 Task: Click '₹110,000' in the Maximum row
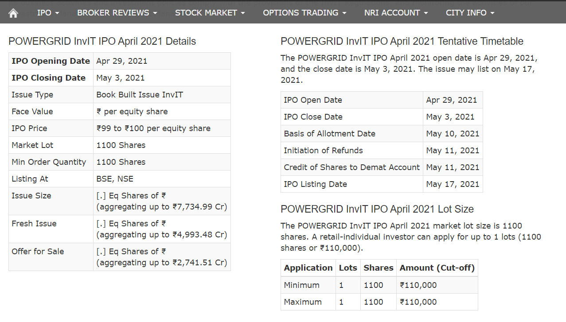(418, 302)
